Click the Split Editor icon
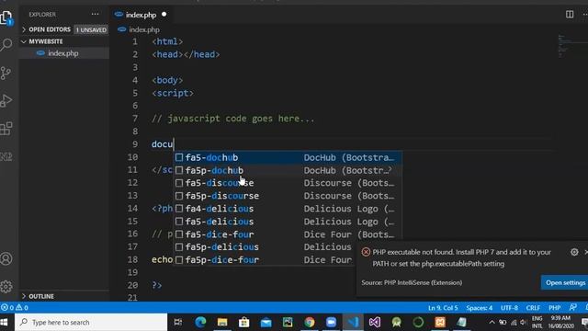588x331 pixels. click(x=570, y=15)
